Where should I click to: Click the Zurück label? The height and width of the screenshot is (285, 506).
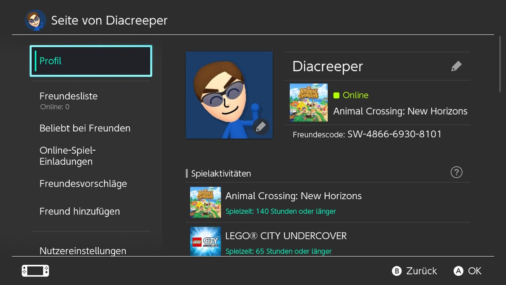[422, 271]
